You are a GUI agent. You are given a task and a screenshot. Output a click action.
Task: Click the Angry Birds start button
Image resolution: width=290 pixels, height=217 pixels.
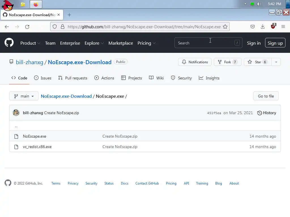[x=7, y=5]
